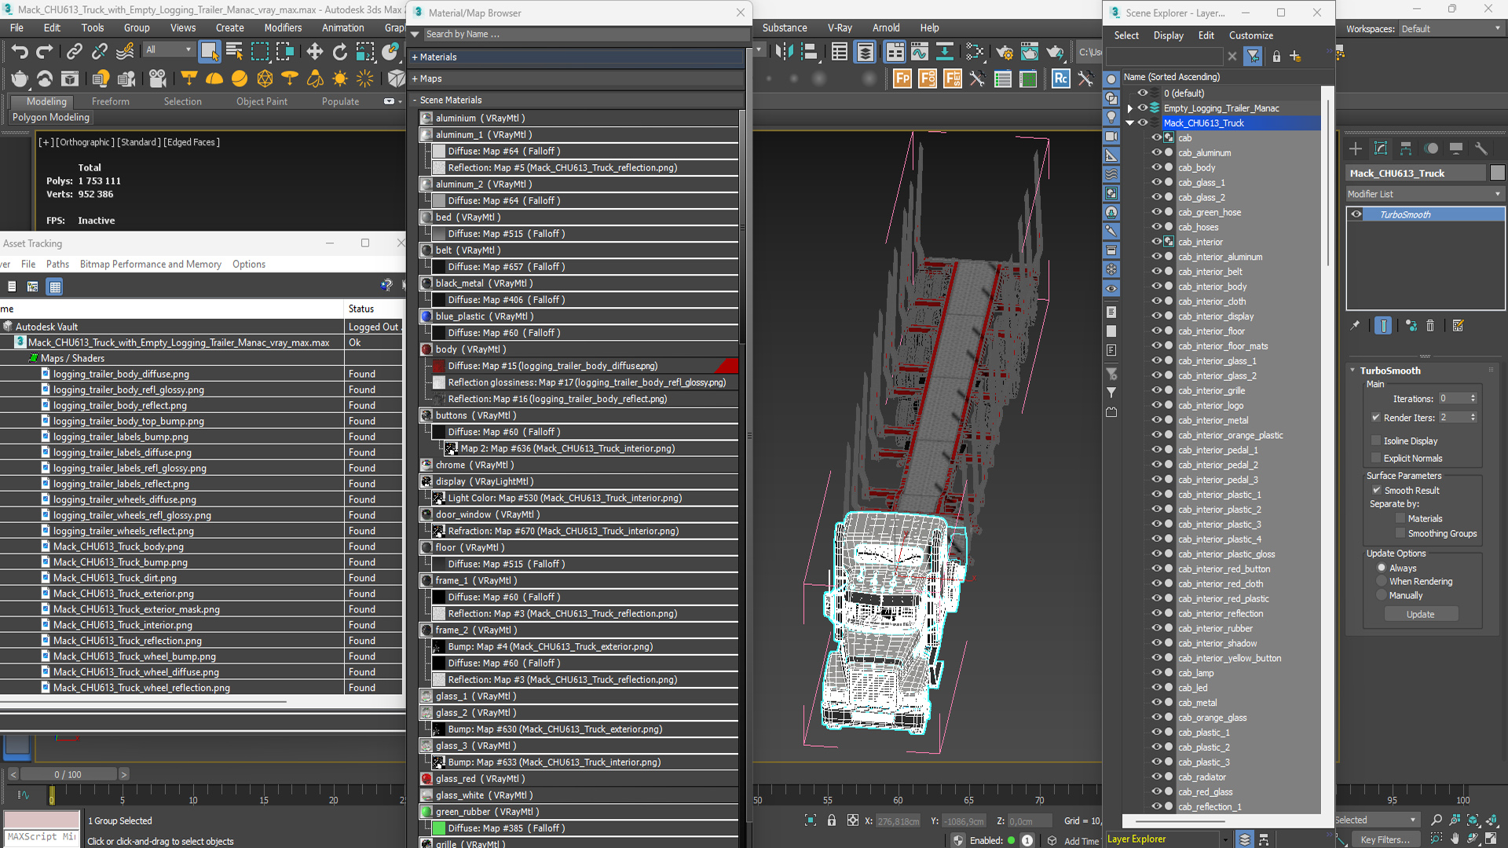The height and width of the screenshot is (848, 1508).
Task: Open the V-Ray menu
Action: point(840,27)
